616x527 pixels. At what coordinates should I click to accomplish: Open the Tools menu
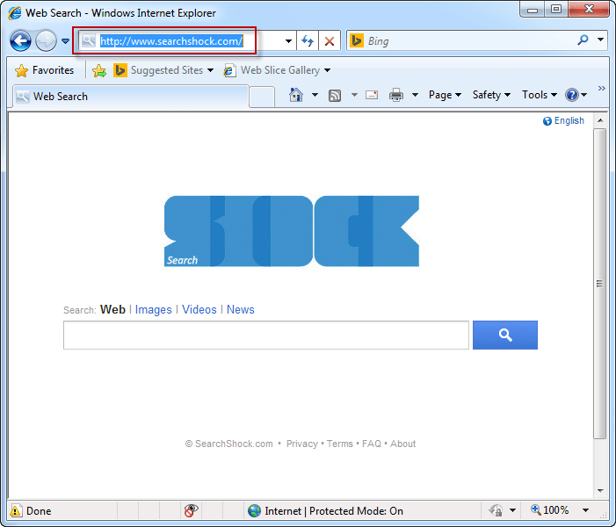tap(540, 95)
